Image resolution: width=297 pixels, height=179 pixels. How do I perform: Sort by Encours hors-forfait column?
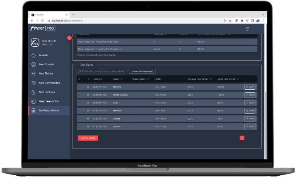pos(211,79)
